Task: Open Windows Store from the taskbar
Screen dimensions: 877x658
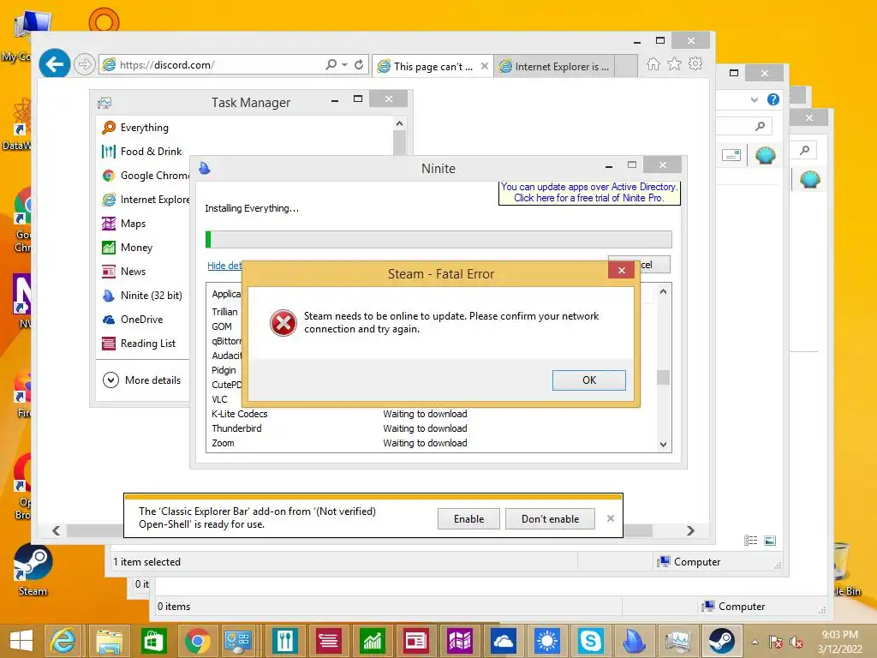Action: coord(152,641)
